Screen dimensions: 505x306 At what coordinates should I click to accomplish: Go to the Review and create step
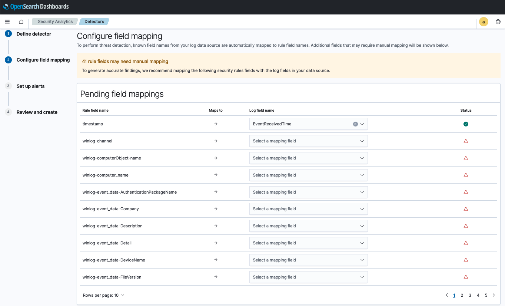(37, 112)
